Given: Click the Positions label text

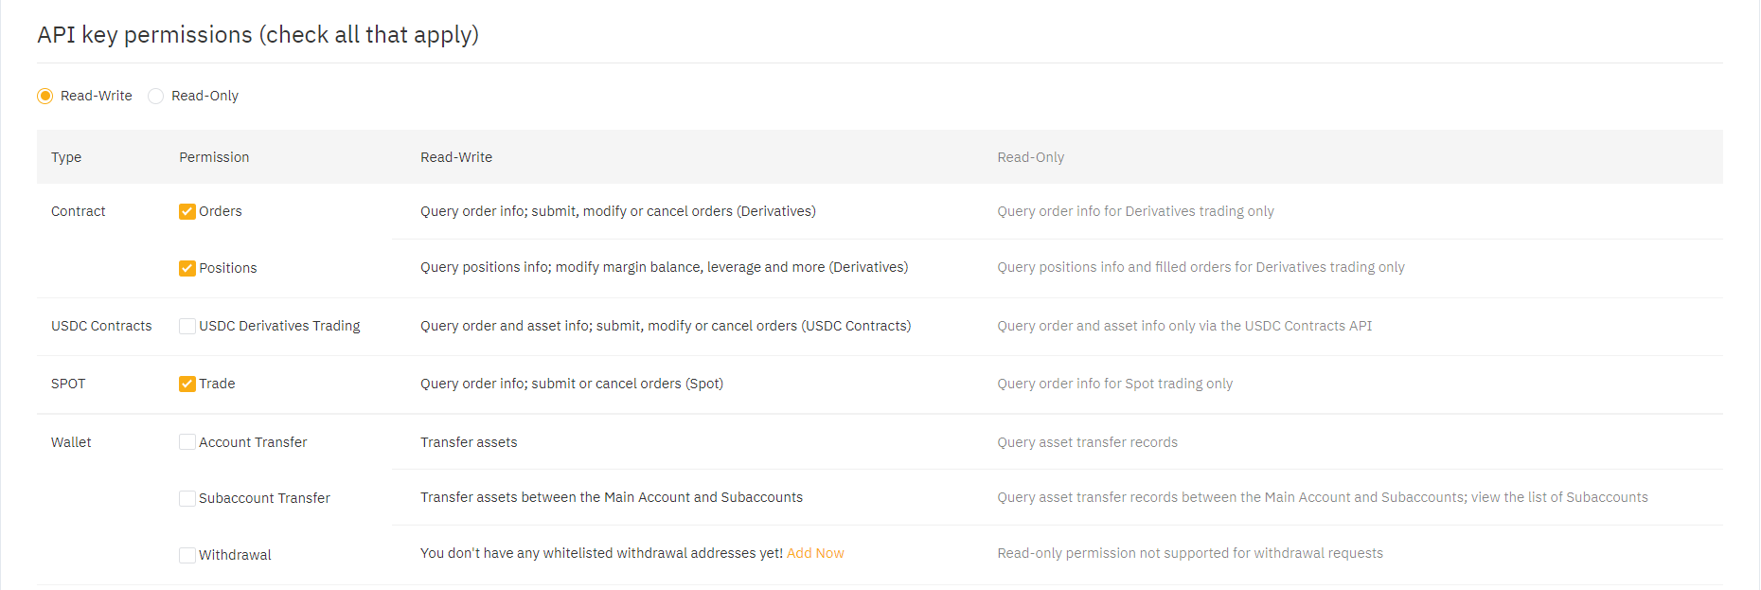Looking at the screenshot, I should pyautogui.click(x=228, y=268).
